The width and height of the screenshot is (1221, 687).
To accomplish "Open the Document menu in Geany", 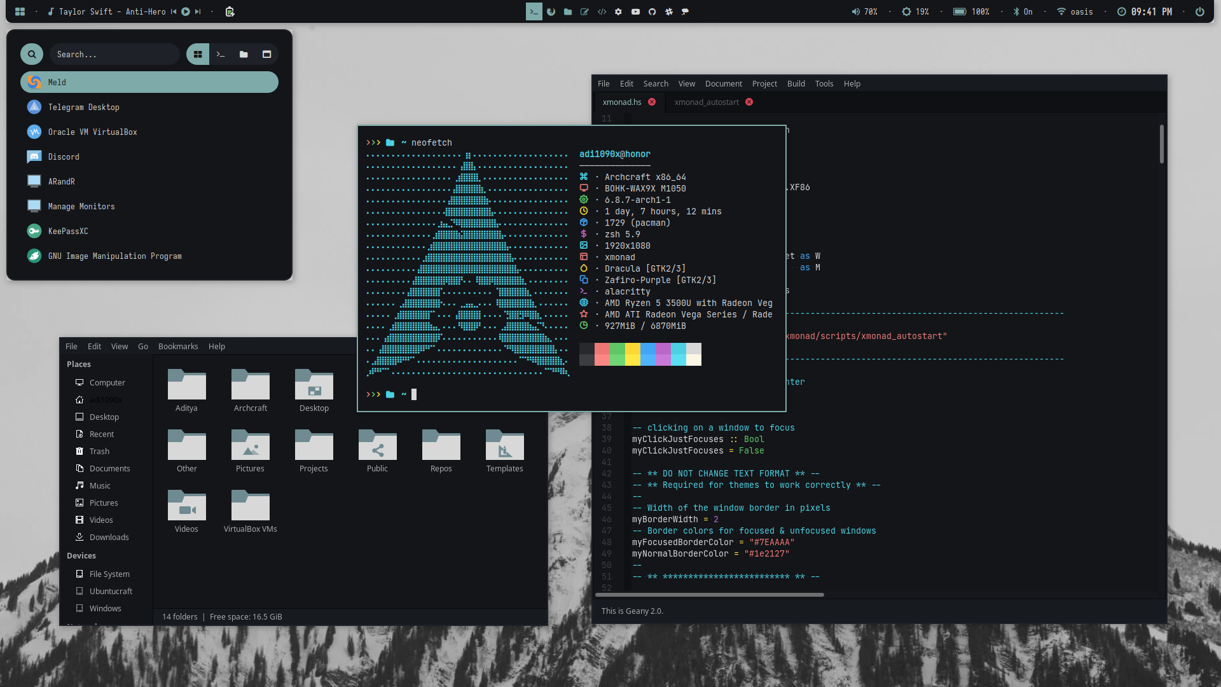I will click(723, 83).
